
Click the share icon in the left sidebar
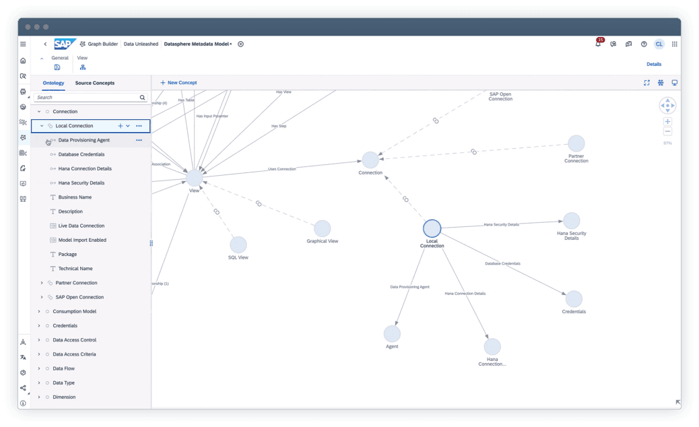(x=22, y=388)
